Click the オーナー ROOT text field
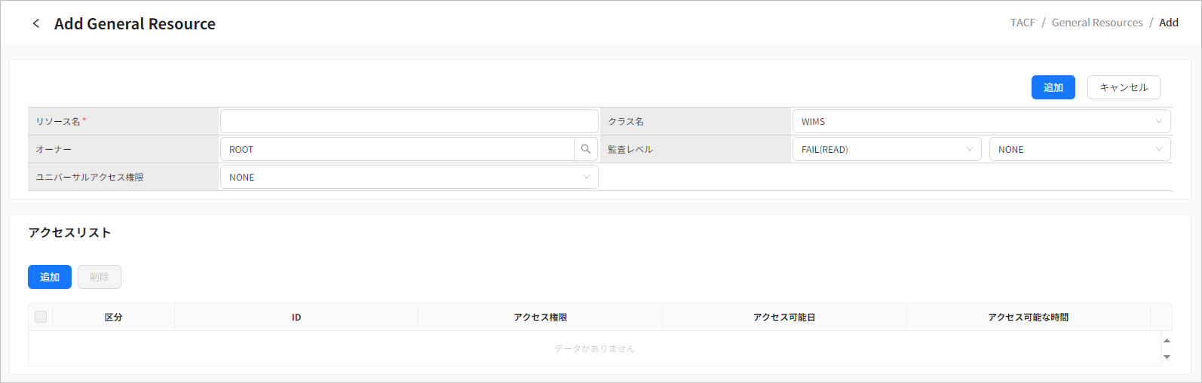 click(x=397, y=149)
